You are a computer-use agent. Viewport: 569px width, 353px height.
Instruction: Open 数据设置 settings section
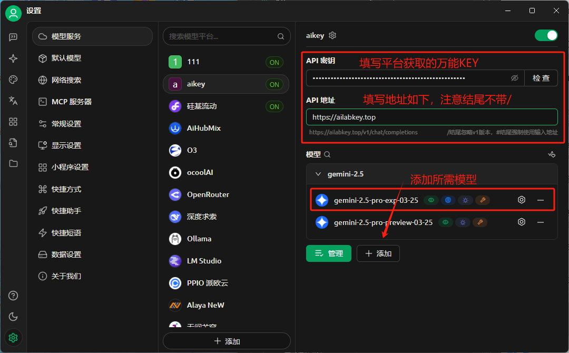93,254
